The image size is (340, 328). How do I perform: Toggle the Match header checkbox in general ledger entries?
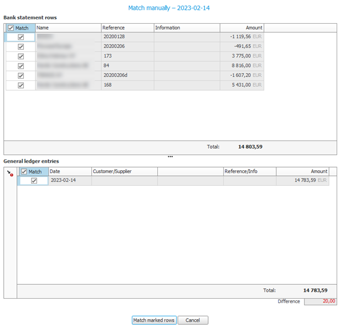[x=24, y=171]
